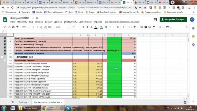The image size is (197, 111).
Task: Apply italic formatting
Action: pyautogui.click(x=87, y=27)
